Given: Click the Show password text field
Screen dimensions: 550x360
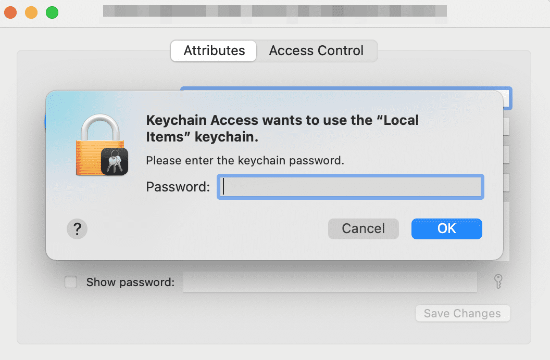Looking at the screenshot, I should click(x=330, y=282).
